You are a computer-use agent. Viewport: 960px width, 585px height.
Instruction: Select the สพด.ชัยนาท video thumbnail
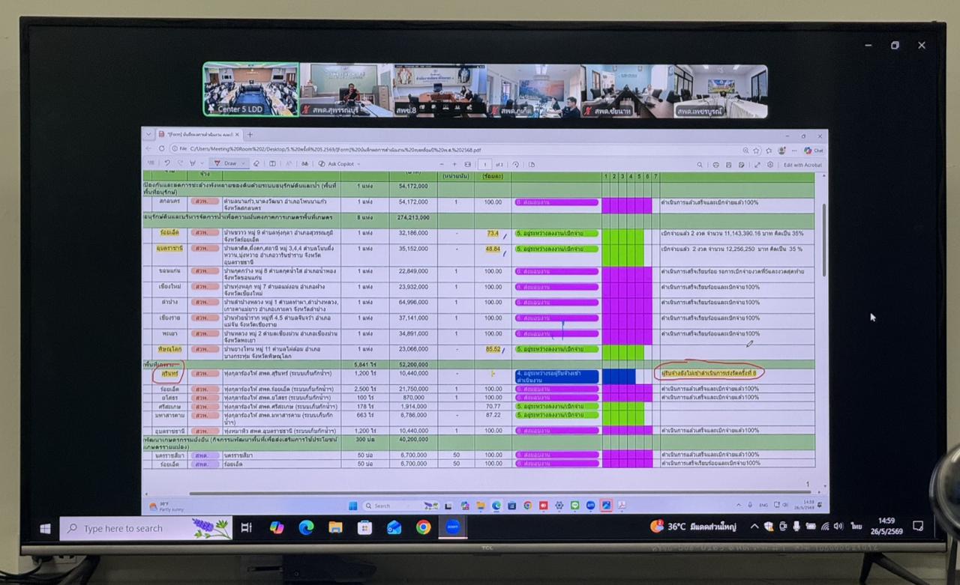point(627,91)
